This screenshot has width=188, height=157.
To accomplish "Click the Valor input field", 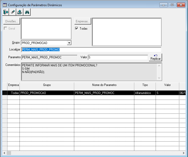I will pos(118,57).
